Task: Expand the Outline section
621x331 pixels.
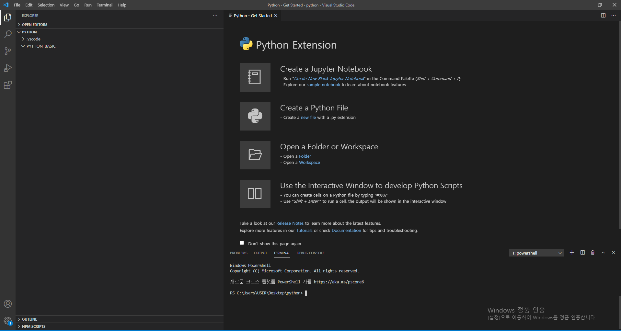Action: [x=120, y=319]
